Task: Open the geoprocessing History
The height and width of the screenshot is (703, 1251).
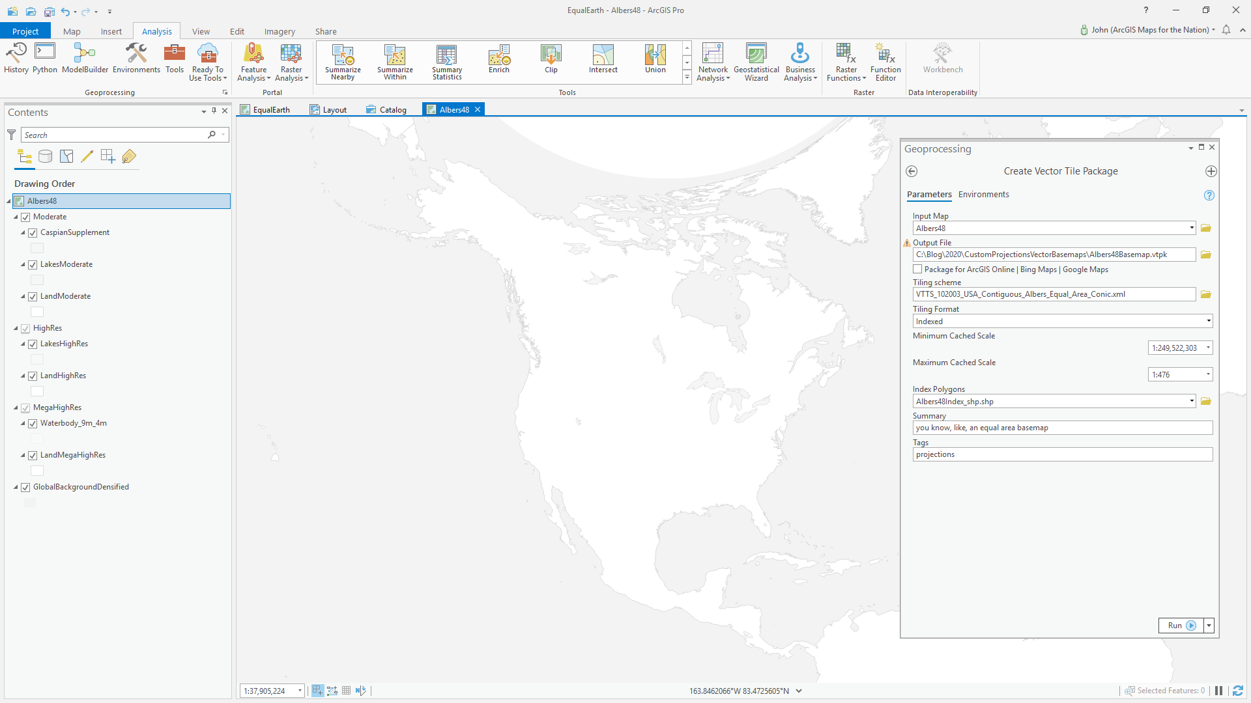Action: 16,59
